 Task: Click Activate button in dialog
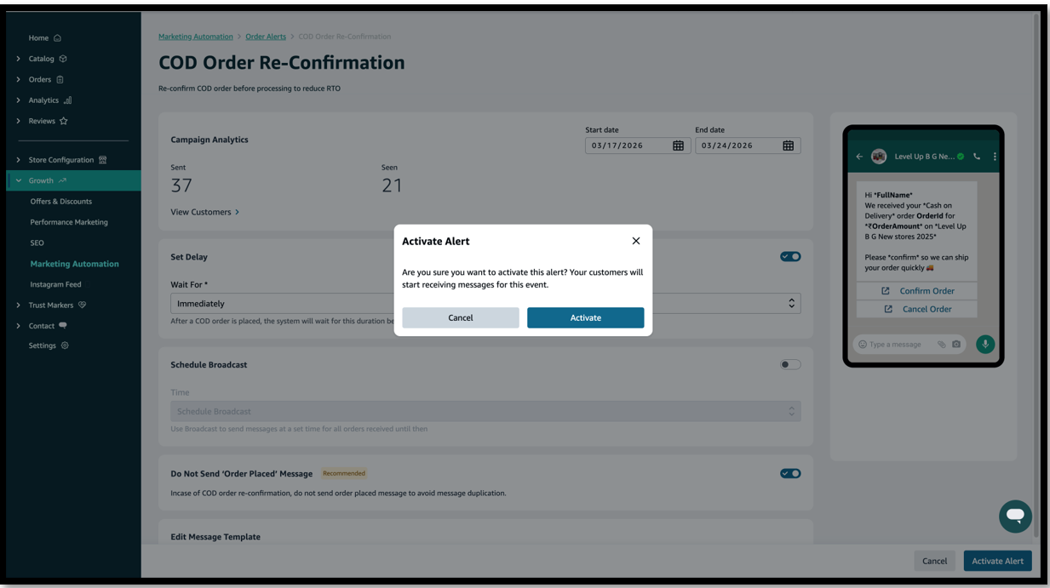pyautogui.click(x=585, y=317)
